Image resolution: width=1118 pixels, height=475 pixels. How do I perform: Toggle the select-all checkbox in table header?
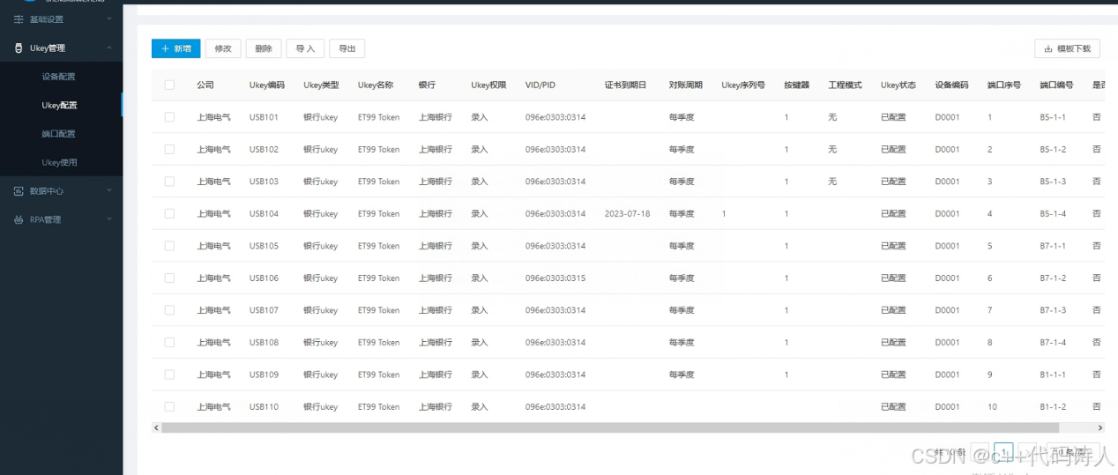click(169, 85)
